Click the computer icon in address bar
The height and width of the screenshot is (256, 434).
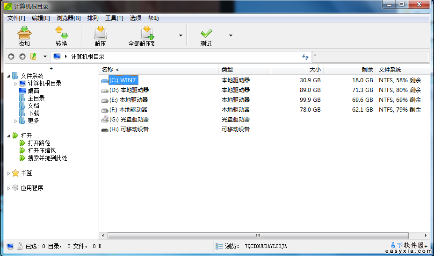pyautogui.click(x=57, y=57)
